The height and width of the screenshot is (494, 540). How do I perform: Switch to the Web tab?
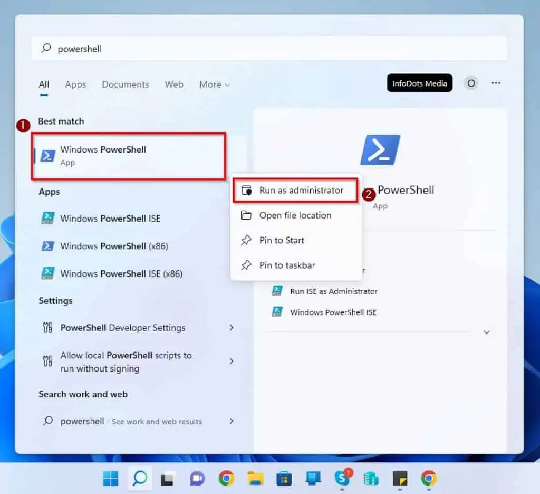(x=174, y=84)
